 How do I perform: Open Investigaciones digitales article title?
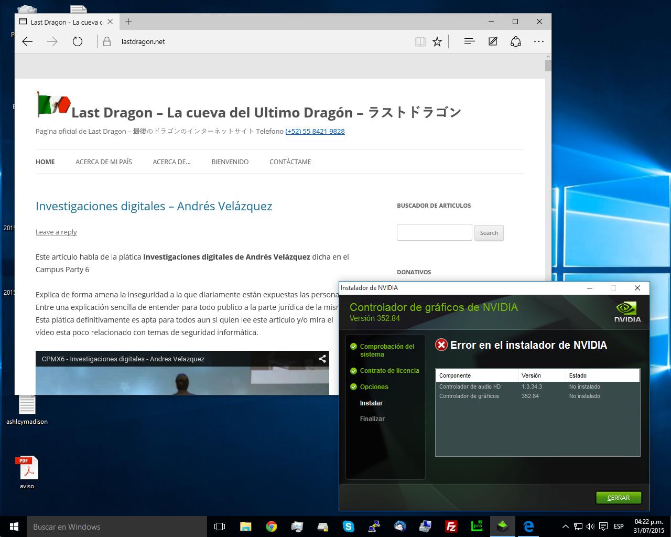[x=154, y=206]
